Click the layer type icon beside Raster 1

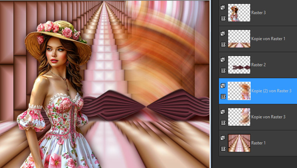click(223, 138)
